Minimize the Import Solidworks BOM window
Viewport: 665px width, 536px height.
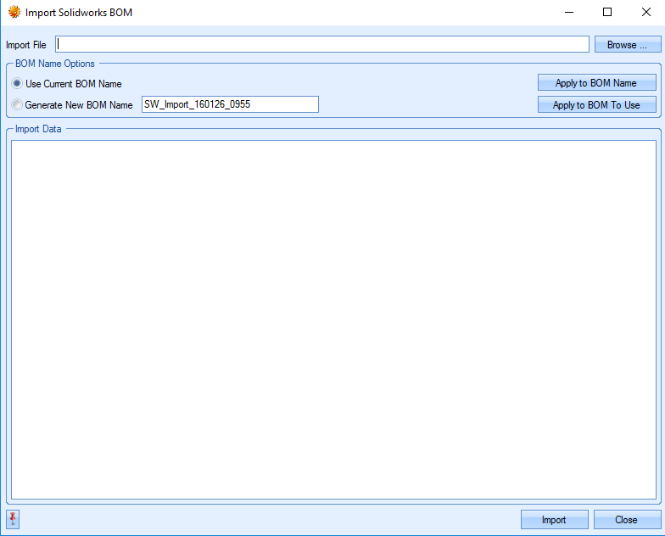(x=569, y=12)
